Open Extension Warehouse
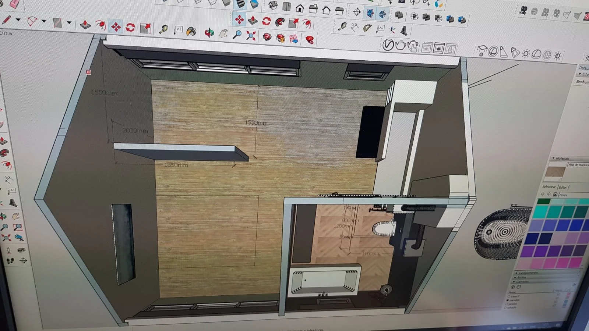Screen dimensions: 589x331 (281, 38)
